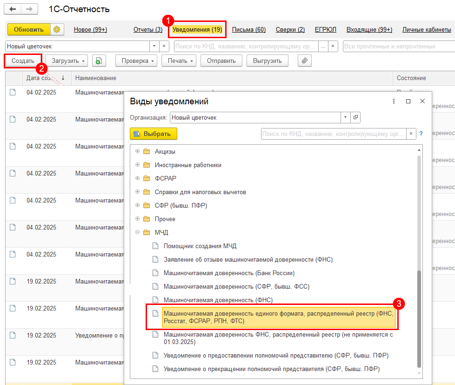Clear the organization filter Новый цветочек
The image size is (455, 385).
(164, 46)
